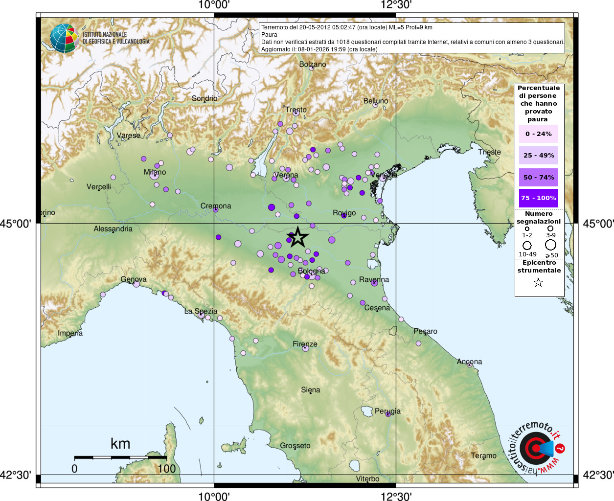This screenshot has width=614, height=501.
Task: Click the km scale bar
Action: (120, 458)
